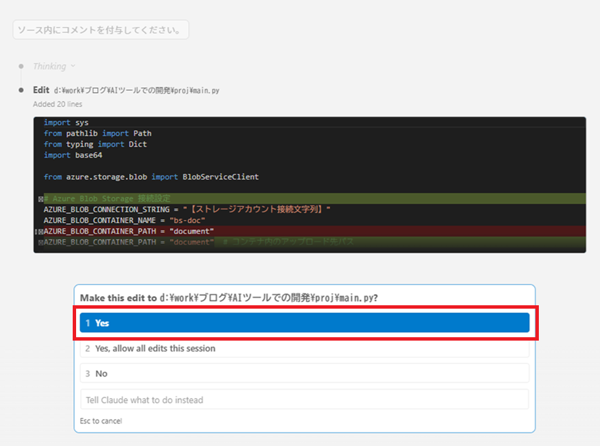Image resolution: width=600 pixels, height=446 pixels.
Task: Click the grey bullet beside Thinking
Action: (x=21, y=67)
